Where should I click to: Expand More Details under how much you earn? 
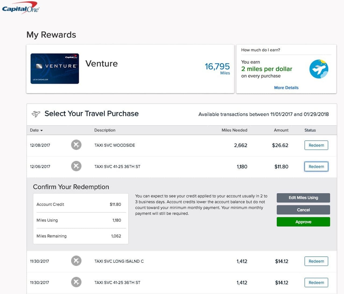pyautogui.click(x=286, y=88)
